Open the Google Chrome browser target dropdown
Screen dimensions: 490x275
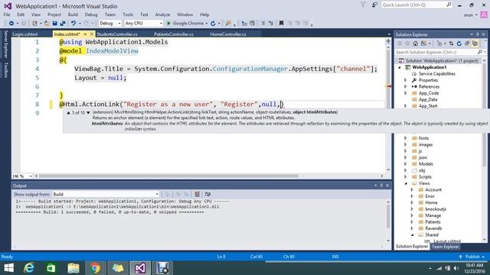(x=206, y=24)
